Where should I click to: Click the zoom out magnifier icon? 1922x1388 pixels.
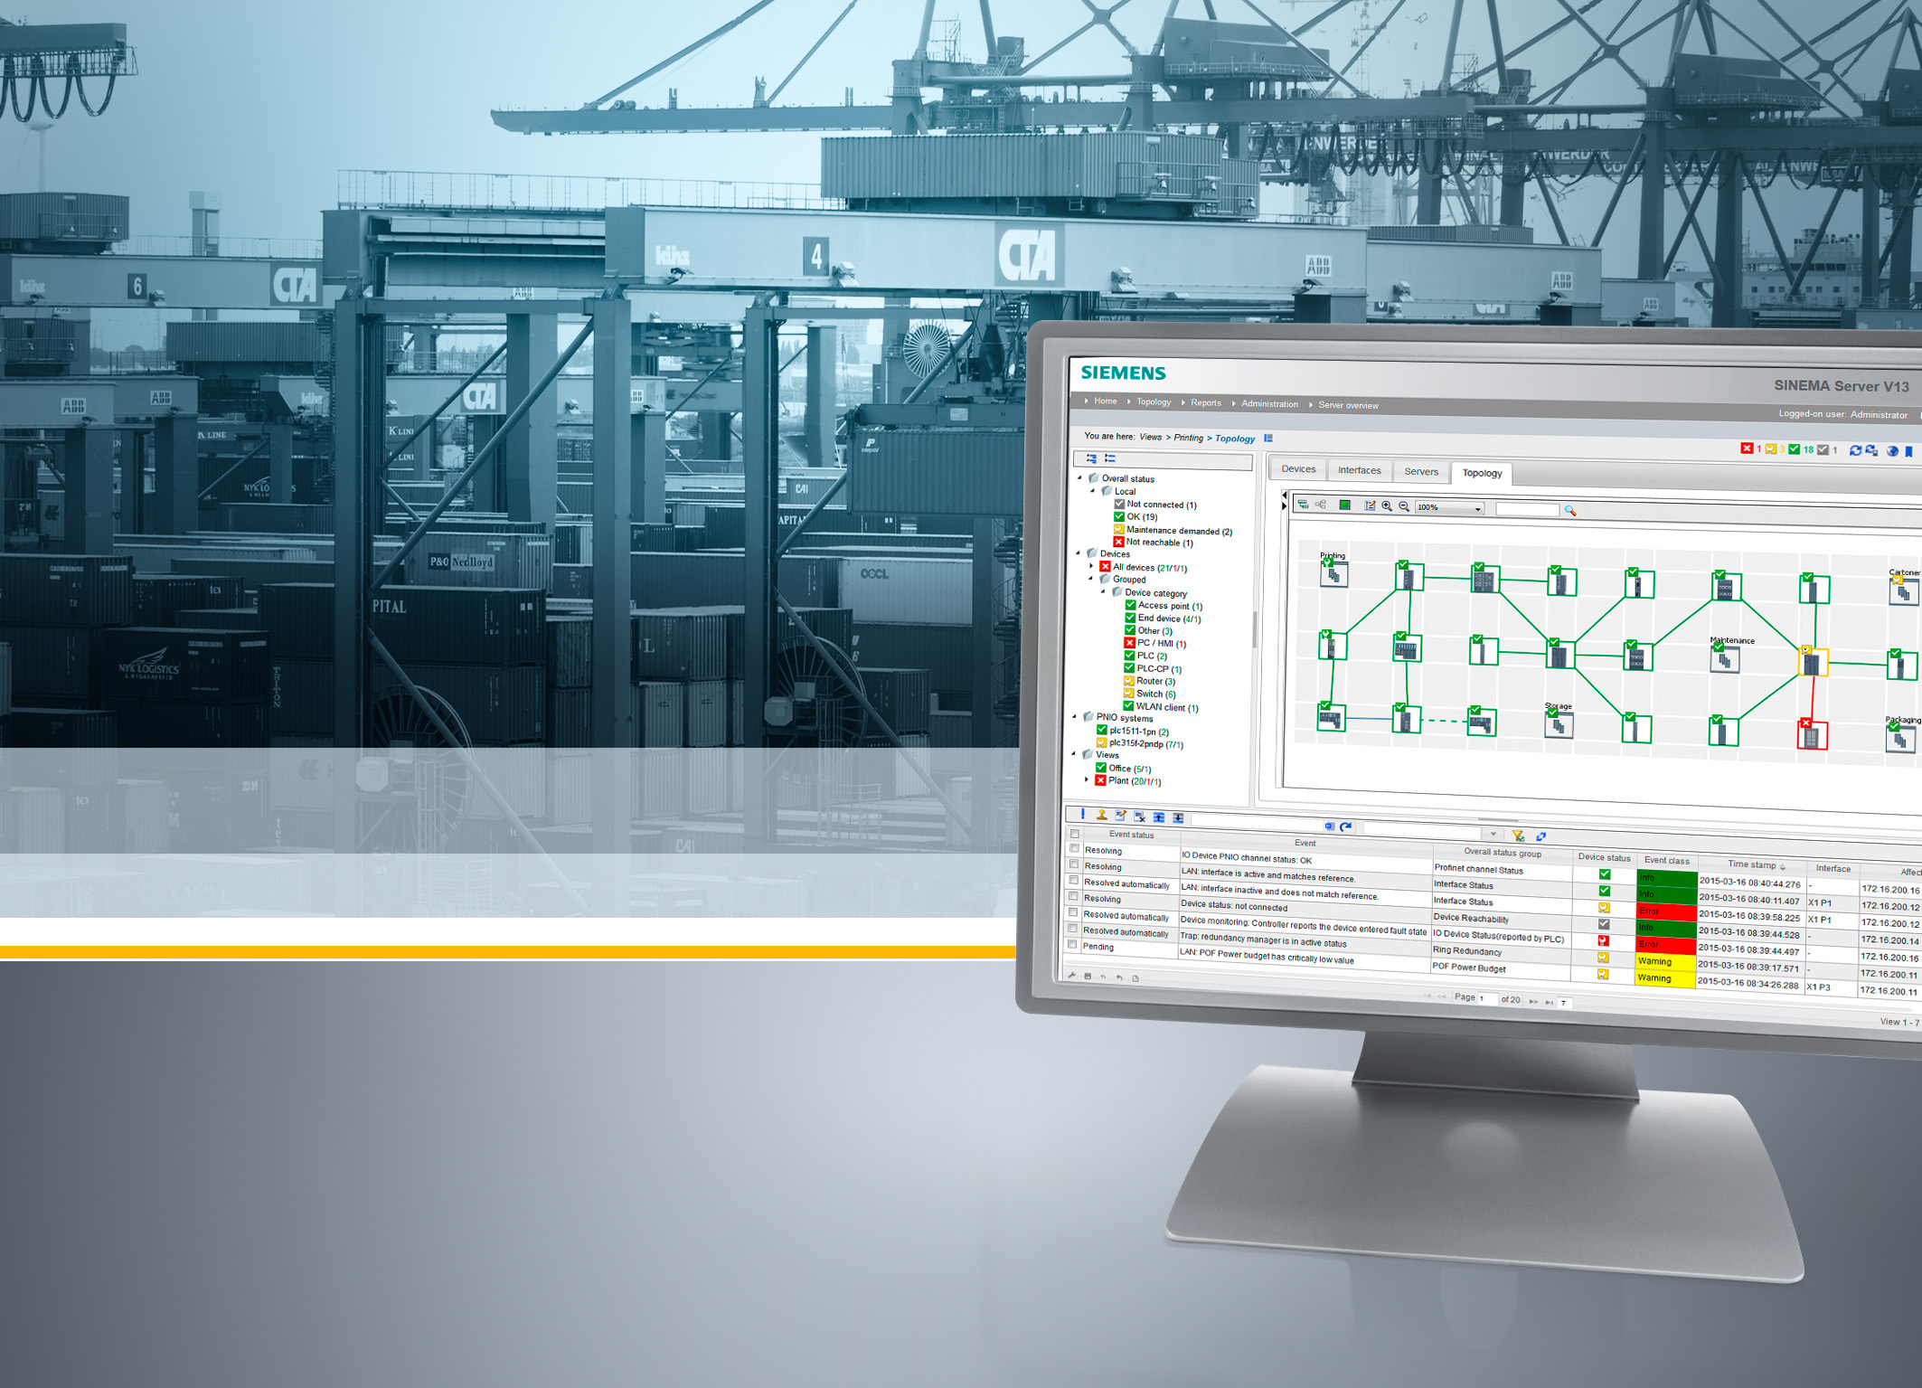point(1404,506)
